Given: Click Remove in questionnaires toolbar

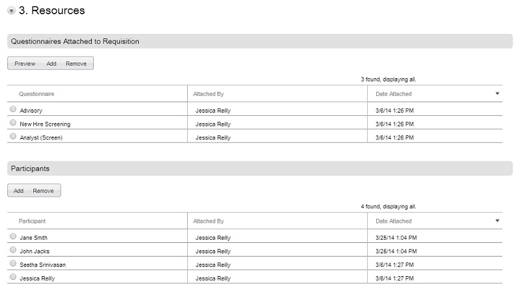Looking at the screenshot, I should (76, 64).
